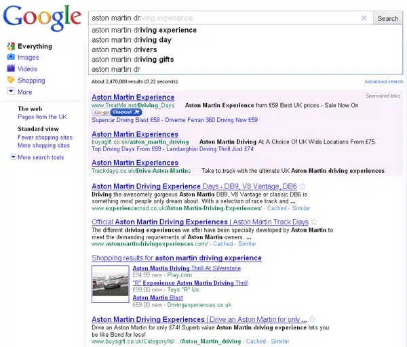Click the Videos film icon
The width and height of the screenshot is (407, 347).
click(x=11, y=68)
